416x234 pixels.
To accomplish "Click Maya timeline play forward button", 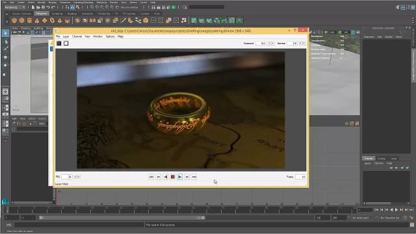I will point(396,209).
